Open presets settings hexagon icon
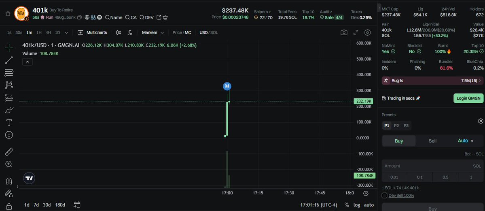 (x=481, y=121)
